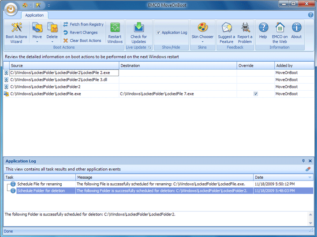The height and width of the screenshot is (237, 317).
Task: Fetch boot actions from Registry
Action: pos(83,24)
